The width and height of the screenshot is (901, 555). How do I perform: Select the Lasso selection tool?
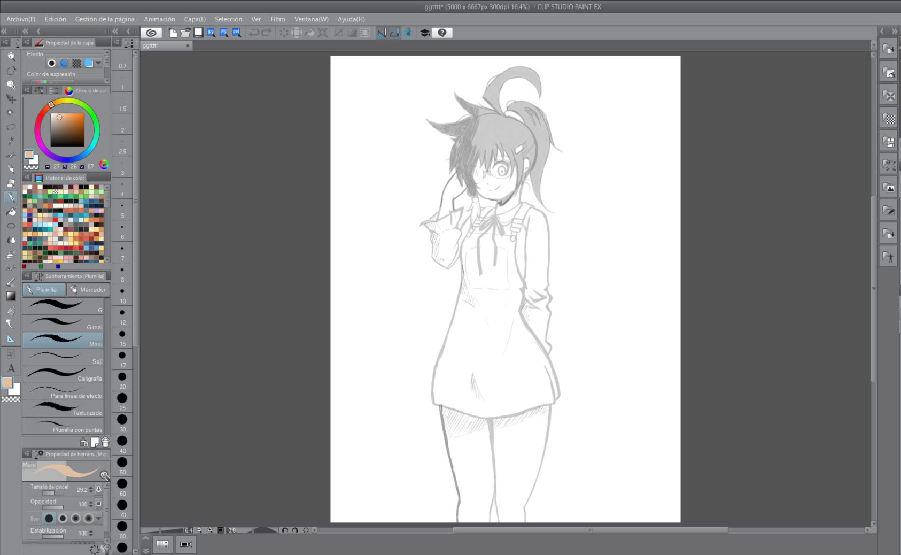click(11, 127)
